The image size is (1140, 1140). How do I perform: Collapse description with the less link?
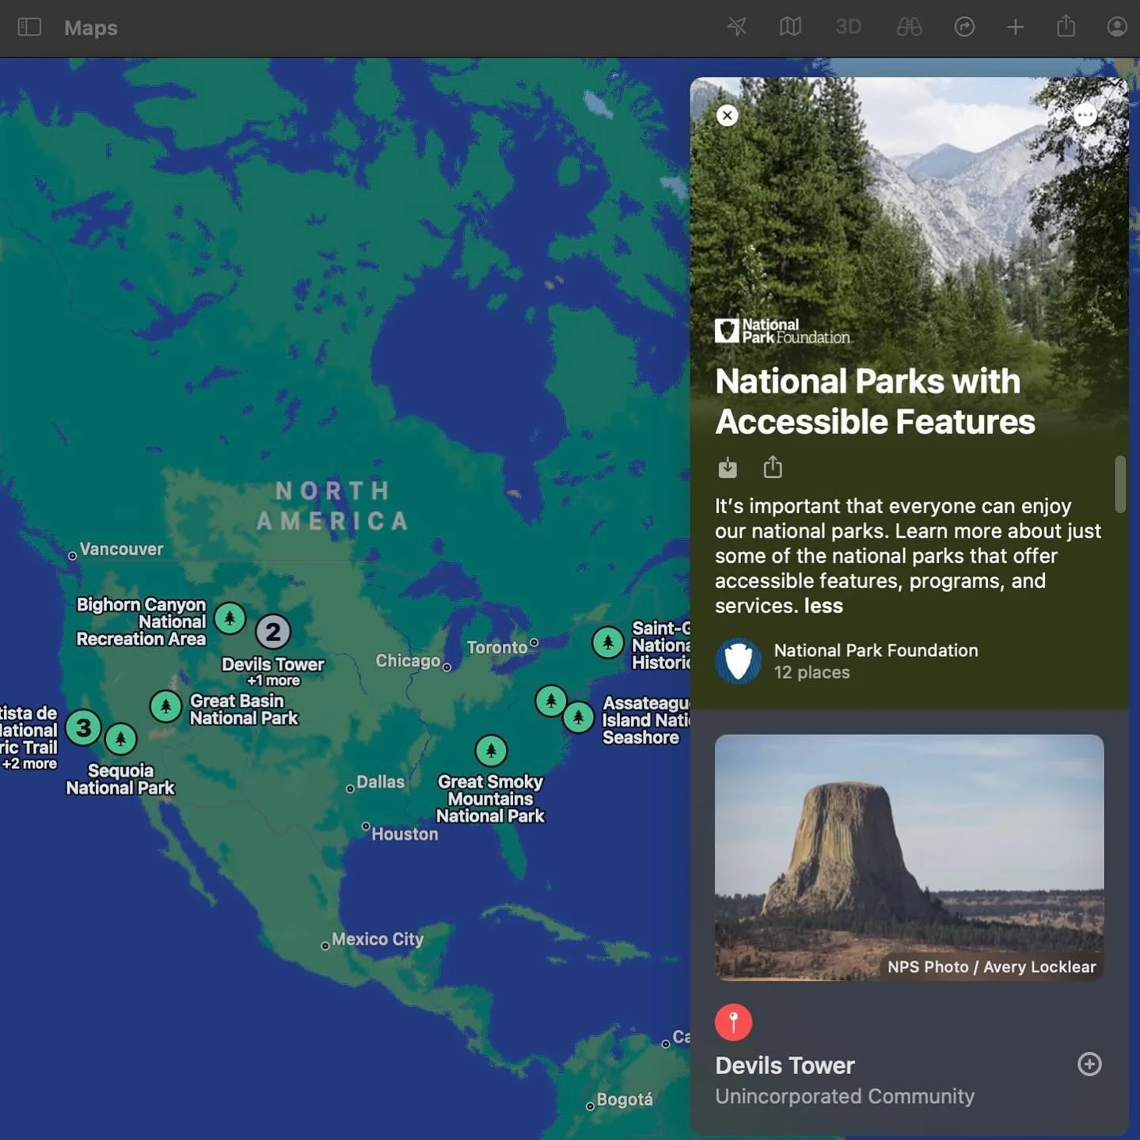823,606
